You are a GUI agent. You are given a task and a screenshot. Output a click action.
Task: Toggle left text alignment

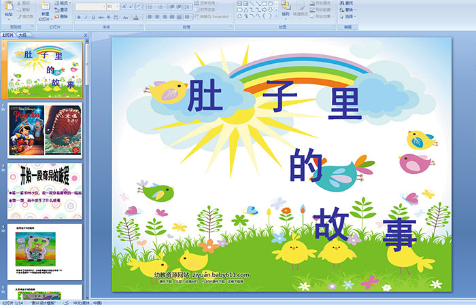click(x=150, y=17)
